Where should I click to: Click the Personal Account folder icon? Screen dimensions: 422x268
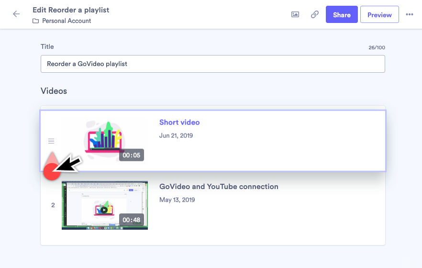point(35,21)
